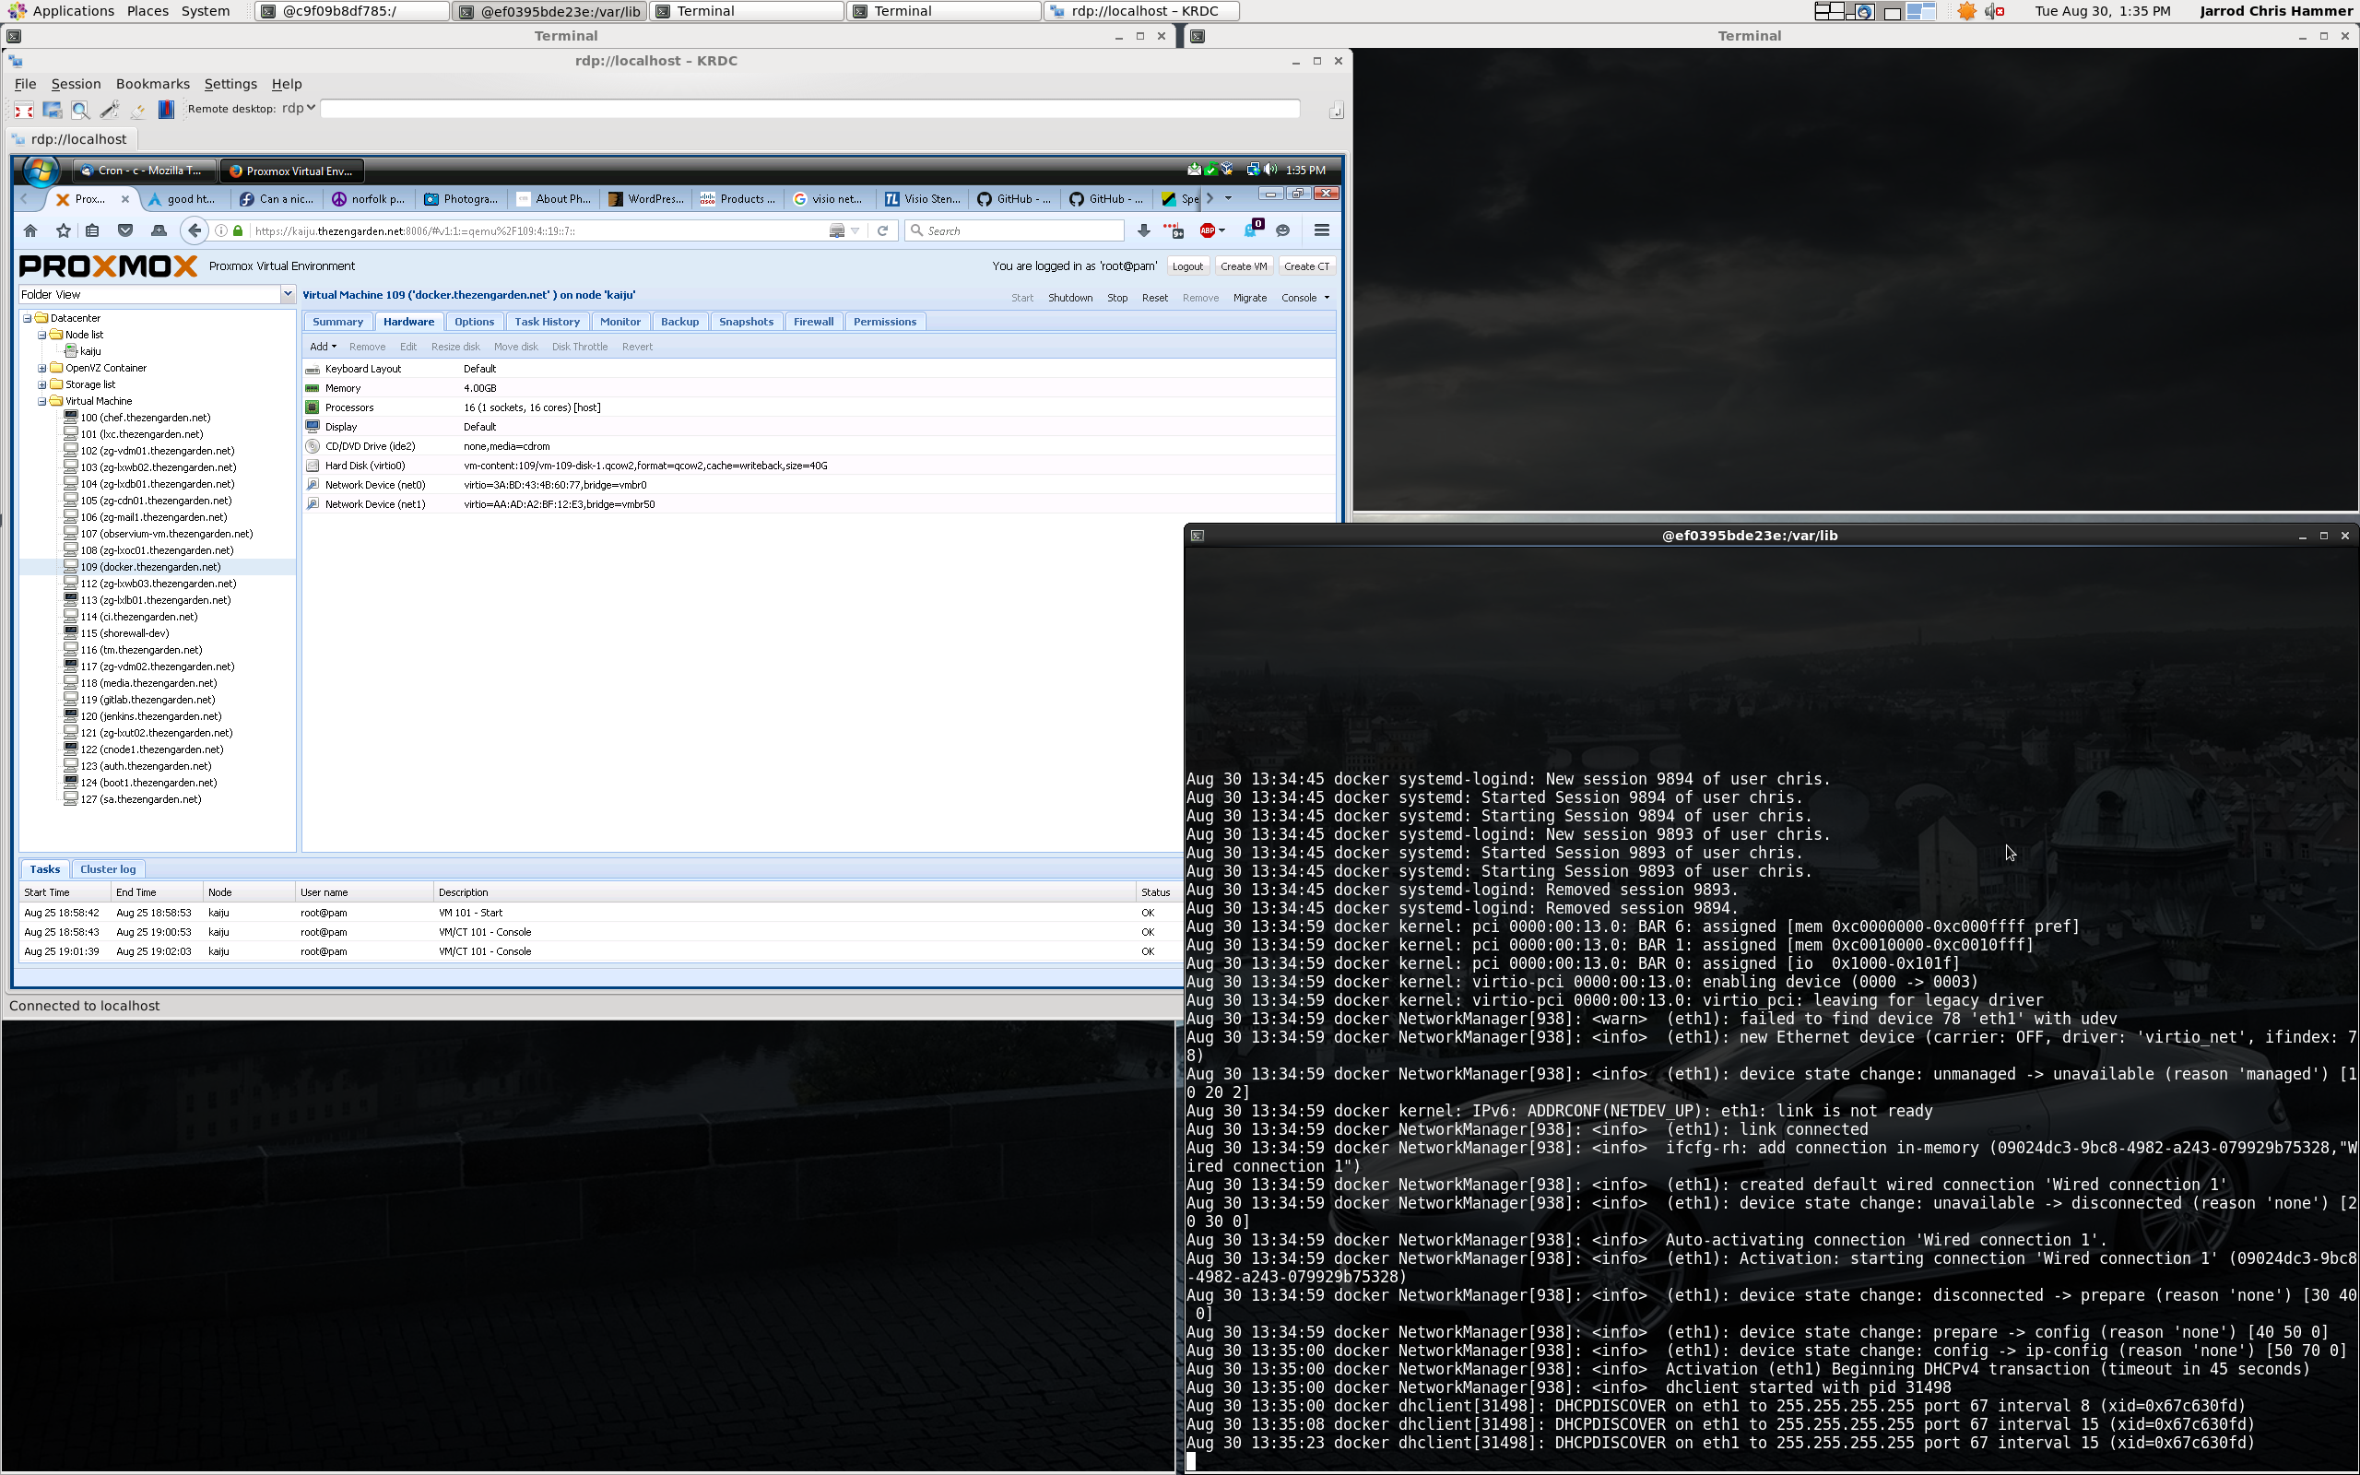This screenshot has height=1475, width=2360.
Task: Open KRDC Session menu
Action: pyautogui.click(x=77, y=85)
